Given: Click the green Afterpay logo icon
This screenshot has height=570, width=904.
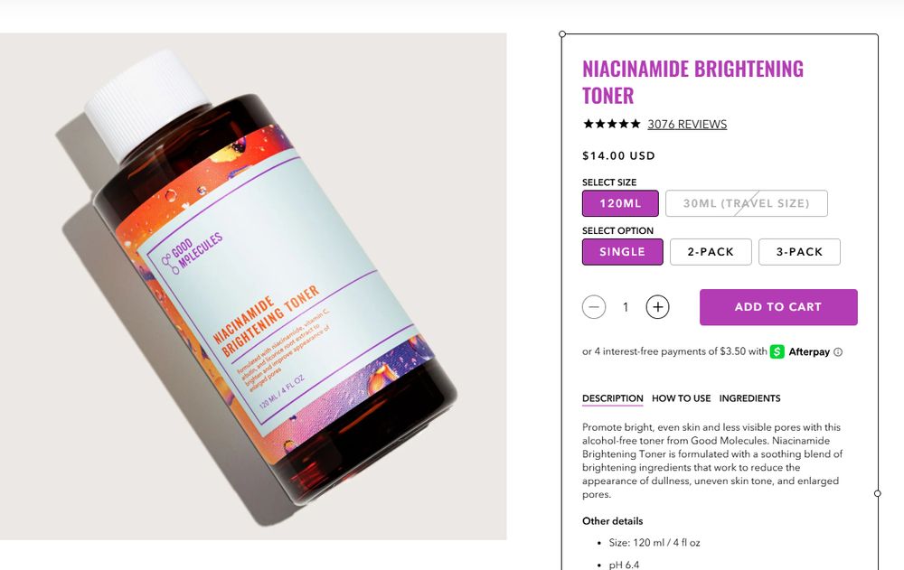Looking at the screenshot, I should [777, 351].
